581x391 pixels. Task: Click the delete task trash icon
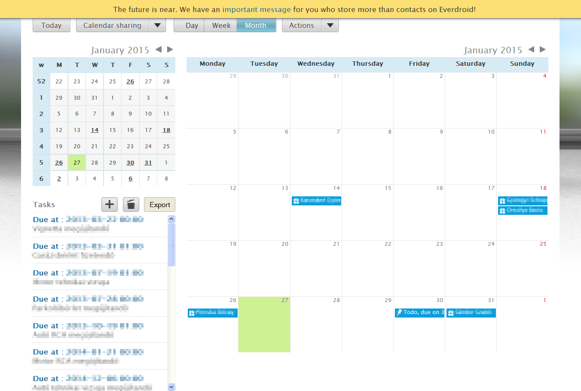coord(131,205)
